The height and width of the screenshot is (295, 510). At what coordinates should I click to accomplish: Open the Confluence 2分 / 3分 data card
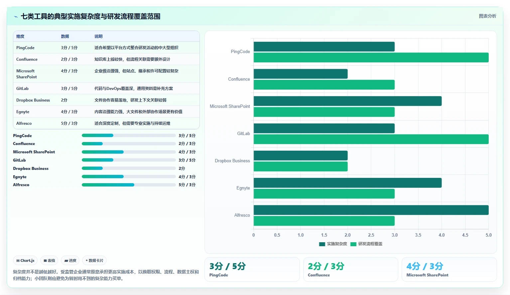(350, 269)
